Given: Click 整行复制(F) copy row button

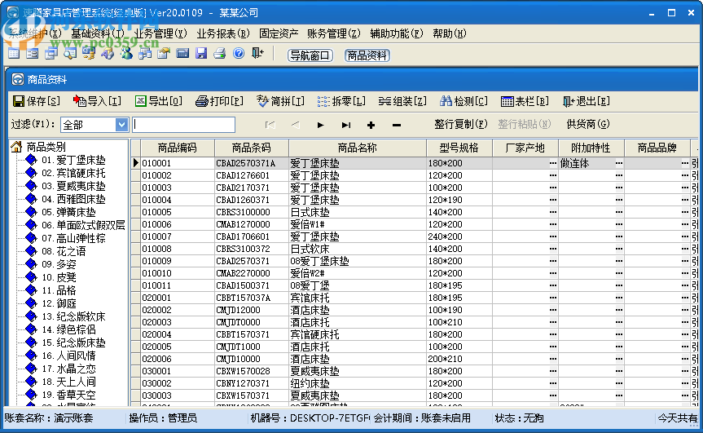Looking at the screenshot, I should point(460,124).
